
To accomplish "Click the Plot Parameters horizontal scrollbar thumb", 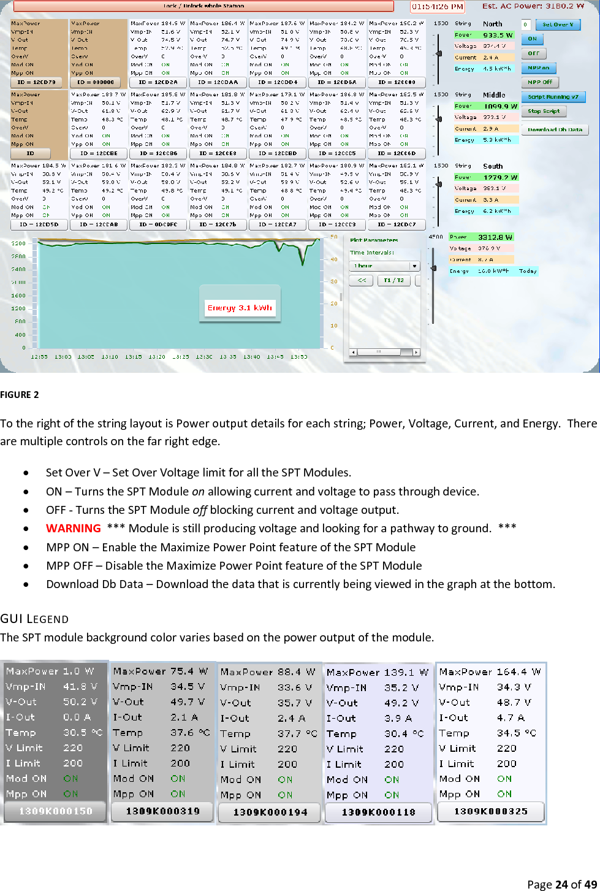I will [x=379, y=352].
